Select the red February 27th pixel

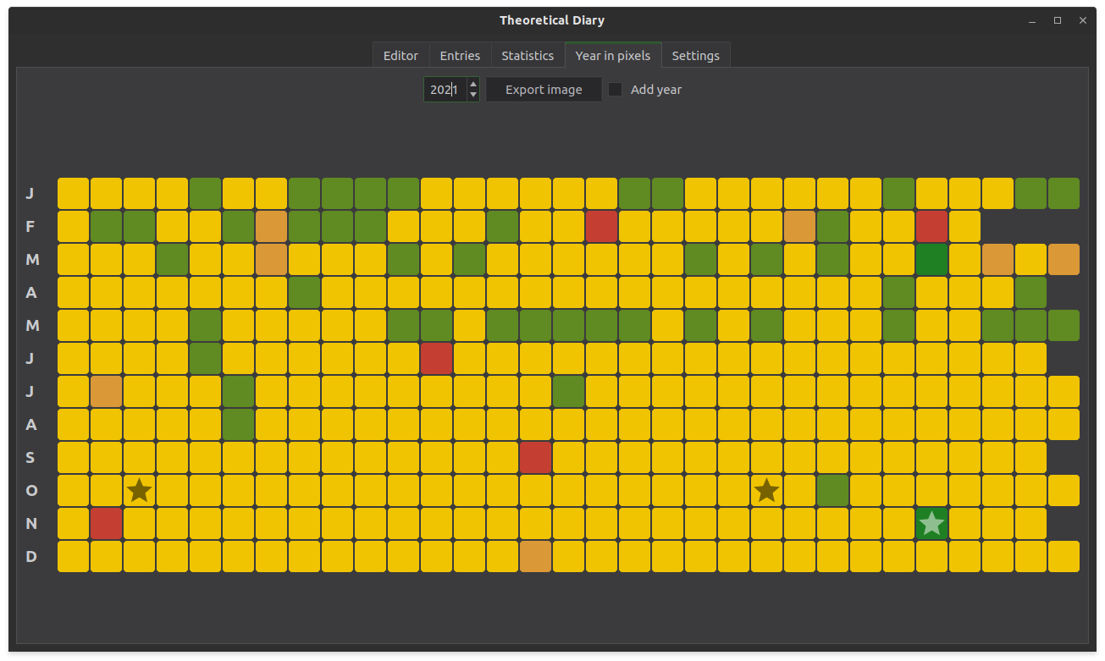tap(932, 226)
